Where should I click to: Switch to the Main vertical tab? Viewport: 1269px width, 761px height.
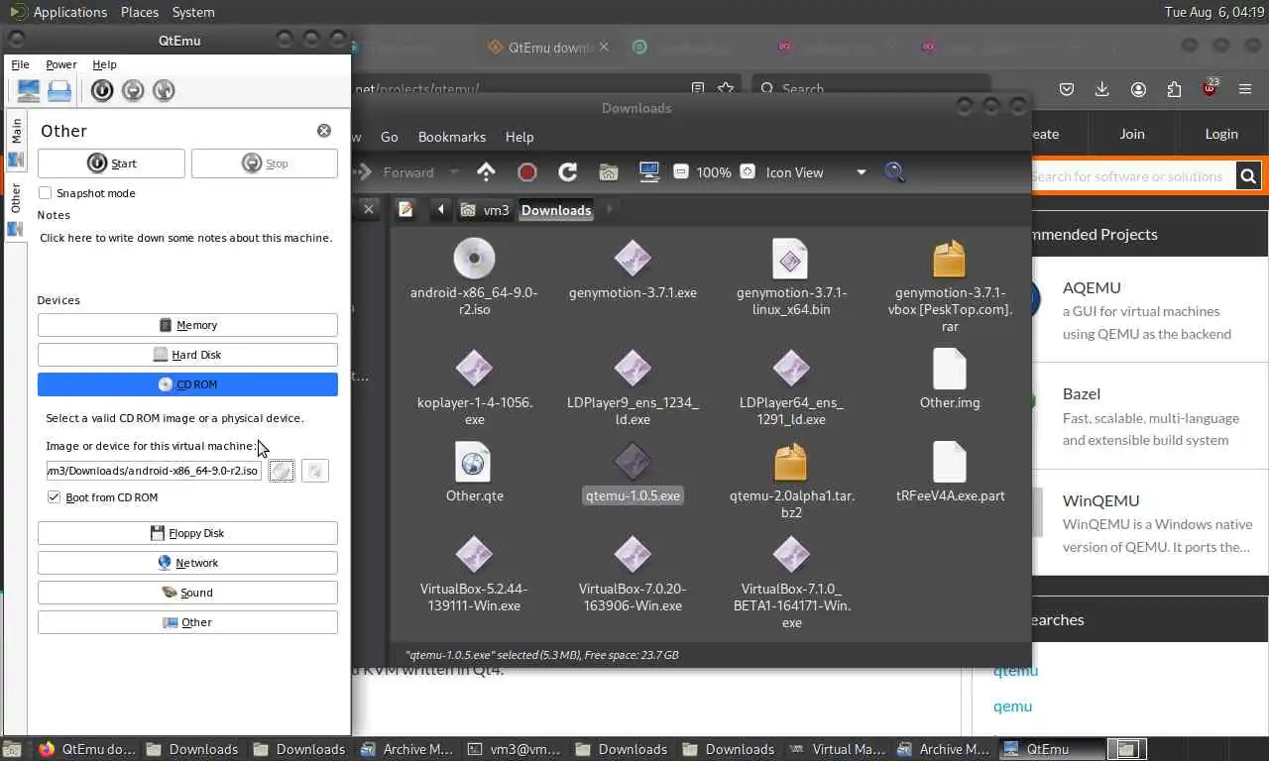click(x=16, y=142)
